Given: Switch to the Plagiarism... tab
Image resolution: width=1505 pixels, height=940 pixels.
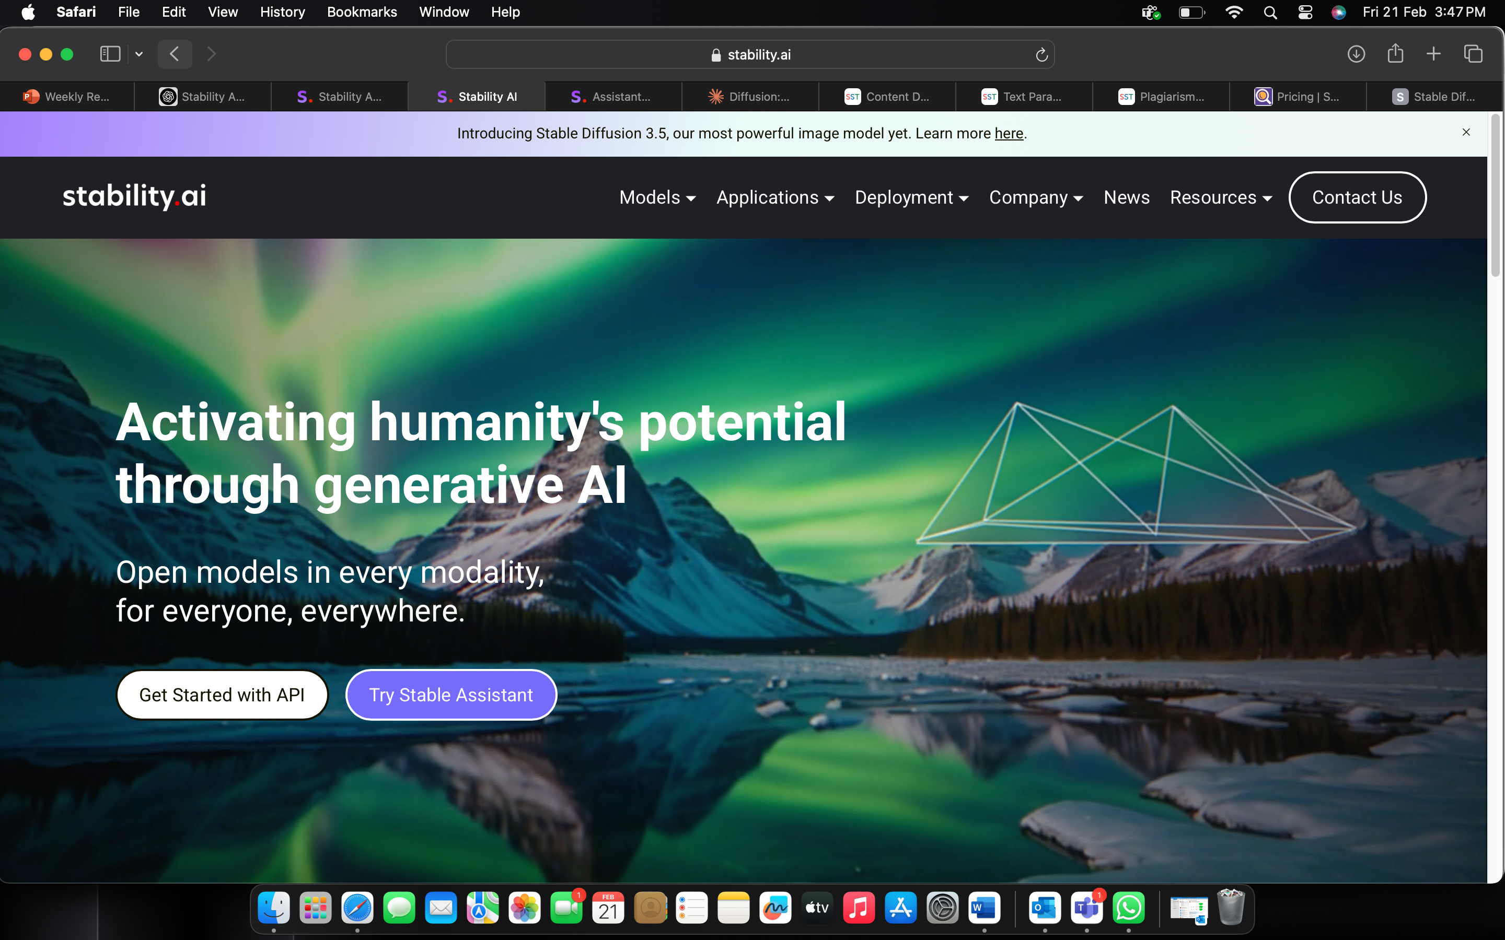Looking at the screenshot, I should (1161, 97).
